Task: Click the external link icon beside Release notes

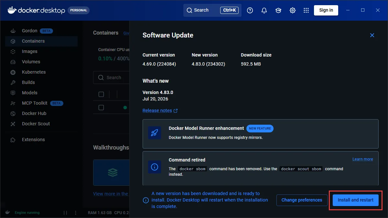Action: pyautogui.click(x=176, y=111)
